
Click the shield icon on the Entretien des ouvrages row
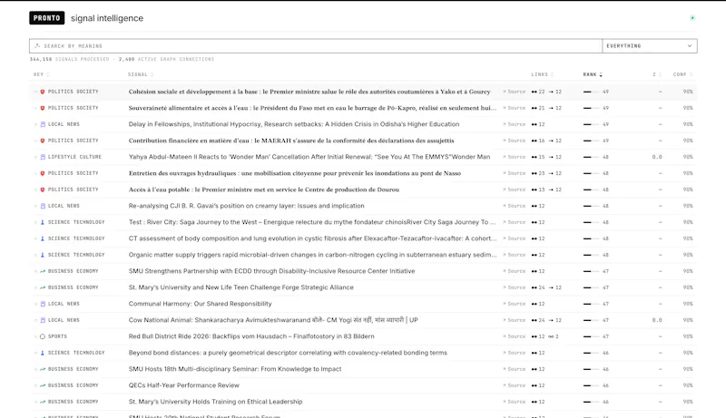coord(43,173)
